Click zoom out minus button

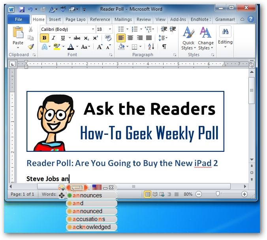click(199, 194)
